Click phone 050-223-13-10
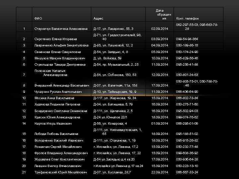 click(187, 166)
